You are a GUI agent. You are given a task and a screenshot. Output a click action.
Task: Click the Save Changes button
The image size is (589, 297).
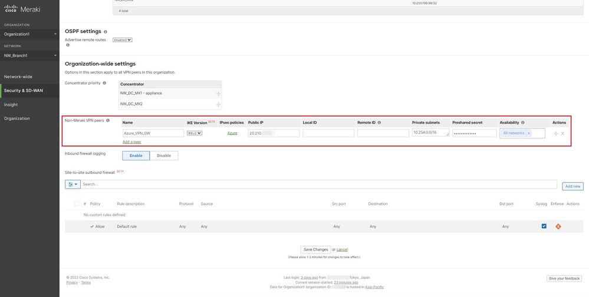pos(315,249)
